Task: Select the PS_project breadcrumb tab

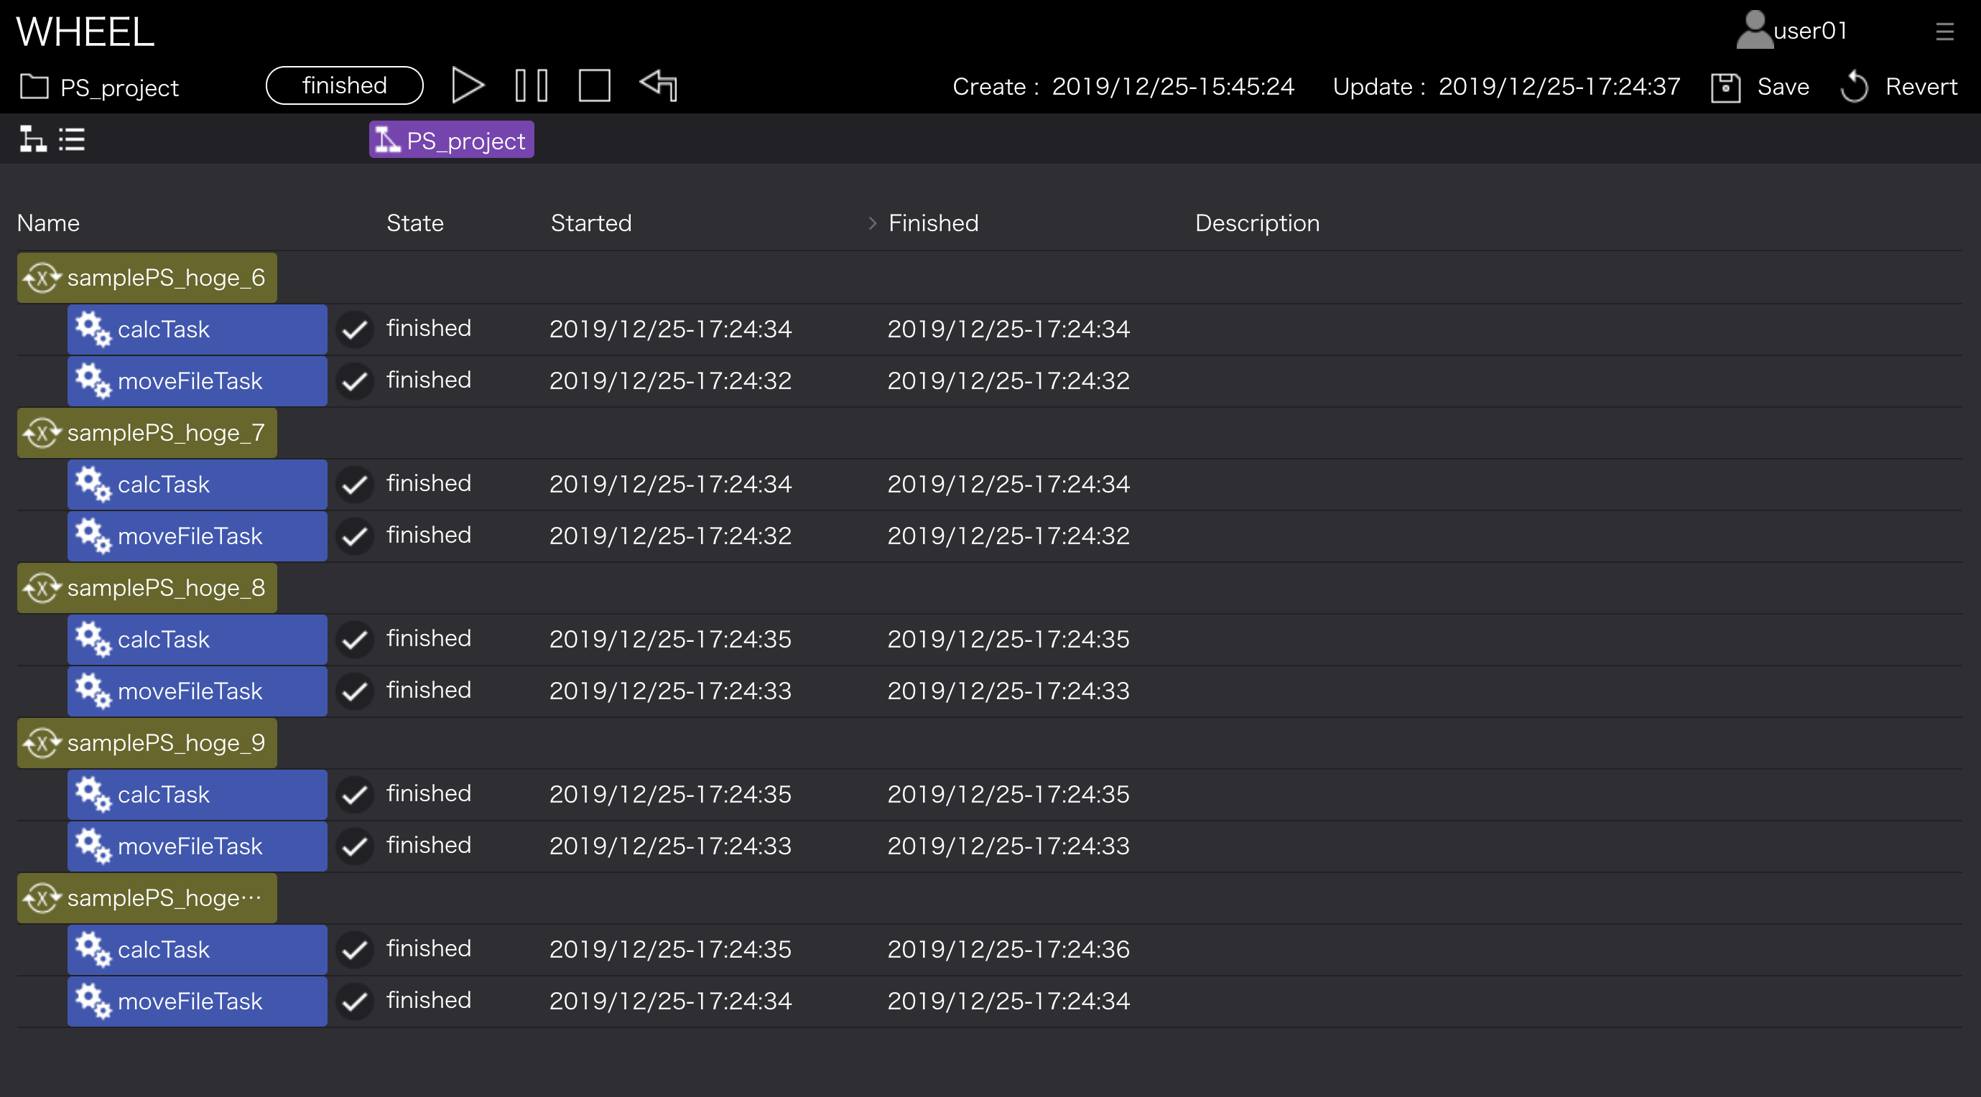Action: 451,140
